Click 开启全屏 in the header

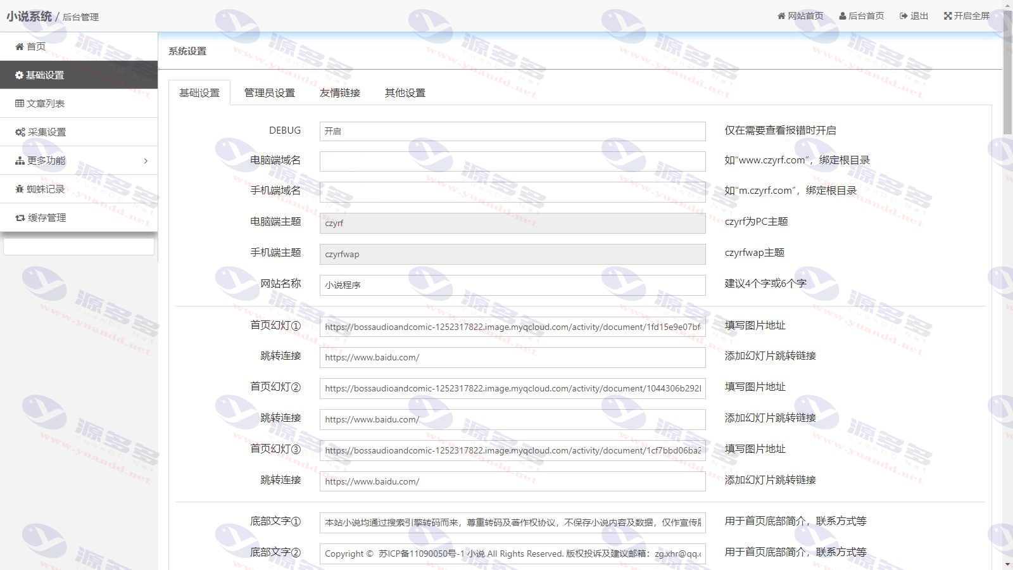coord(966,16)
